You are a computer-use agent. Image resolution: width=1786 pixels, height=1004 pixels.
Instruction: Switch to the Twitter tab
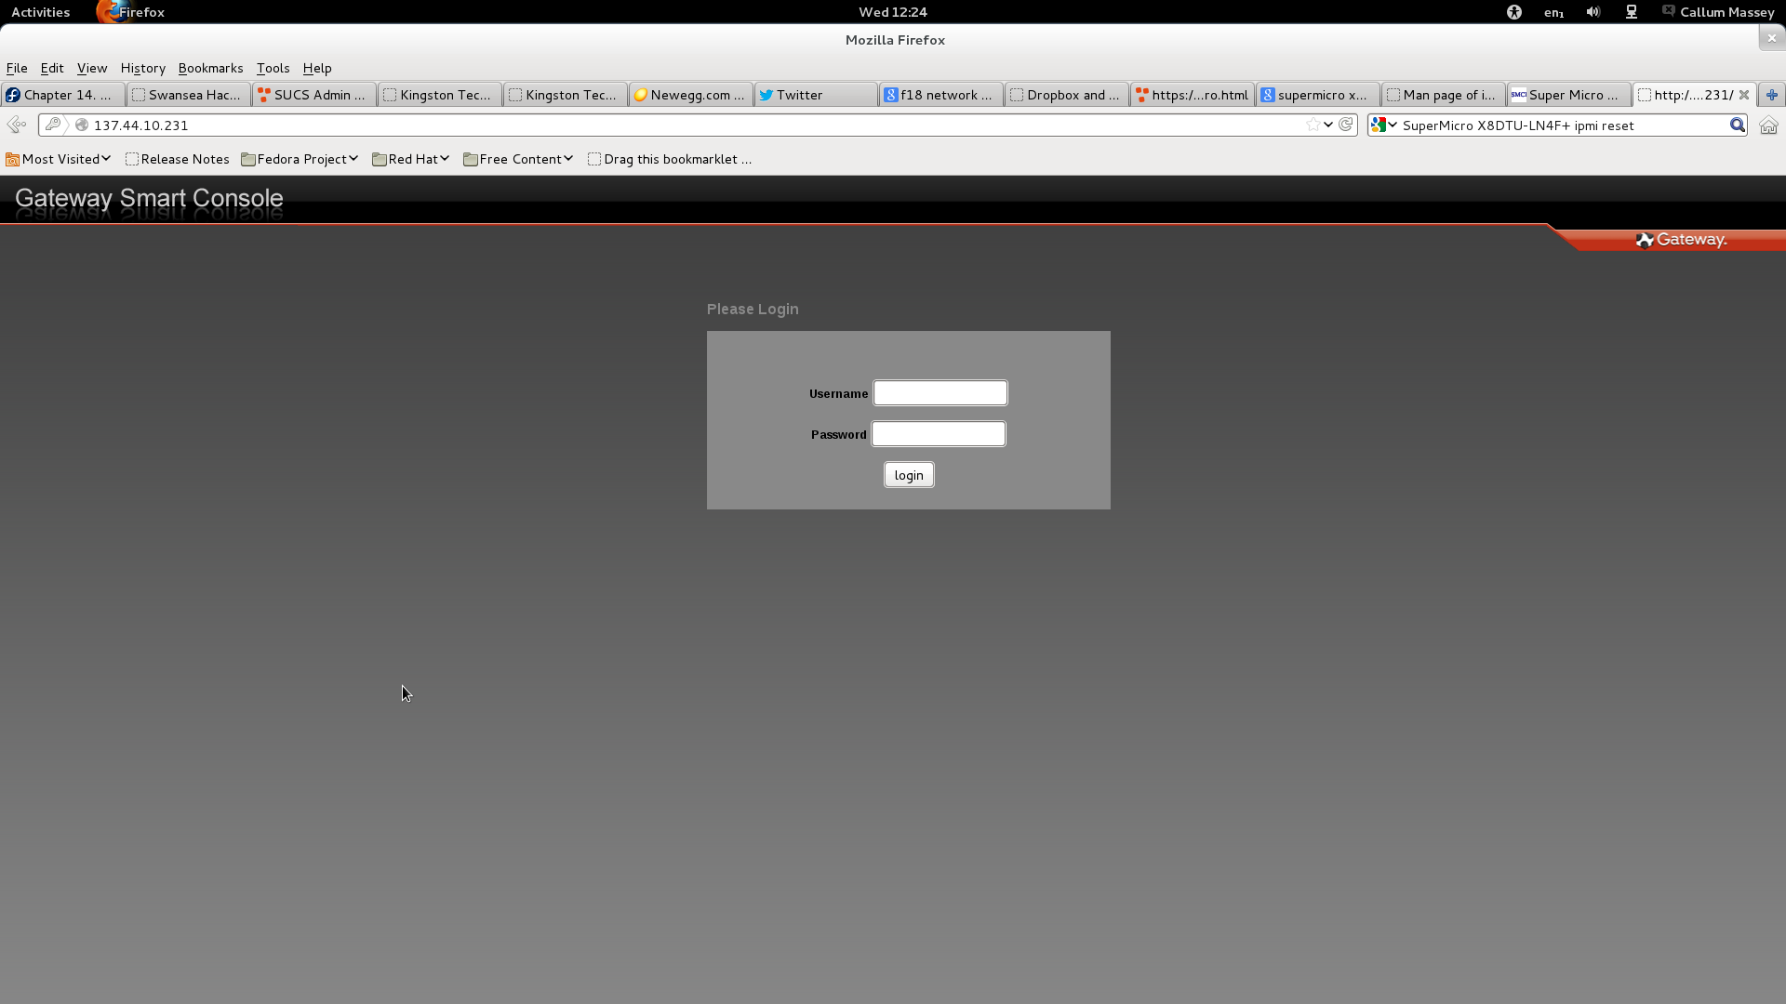click(x=816, y=95)
